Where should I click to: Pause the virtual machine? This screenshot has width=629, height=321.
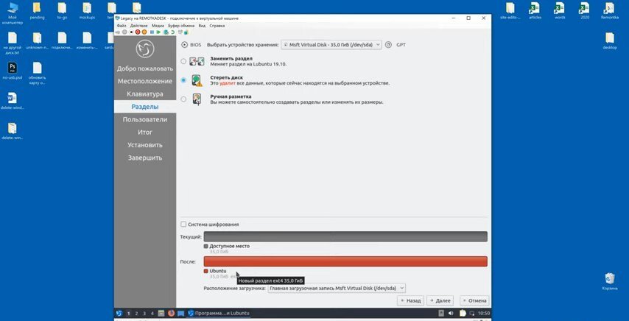tap(152, 32)
